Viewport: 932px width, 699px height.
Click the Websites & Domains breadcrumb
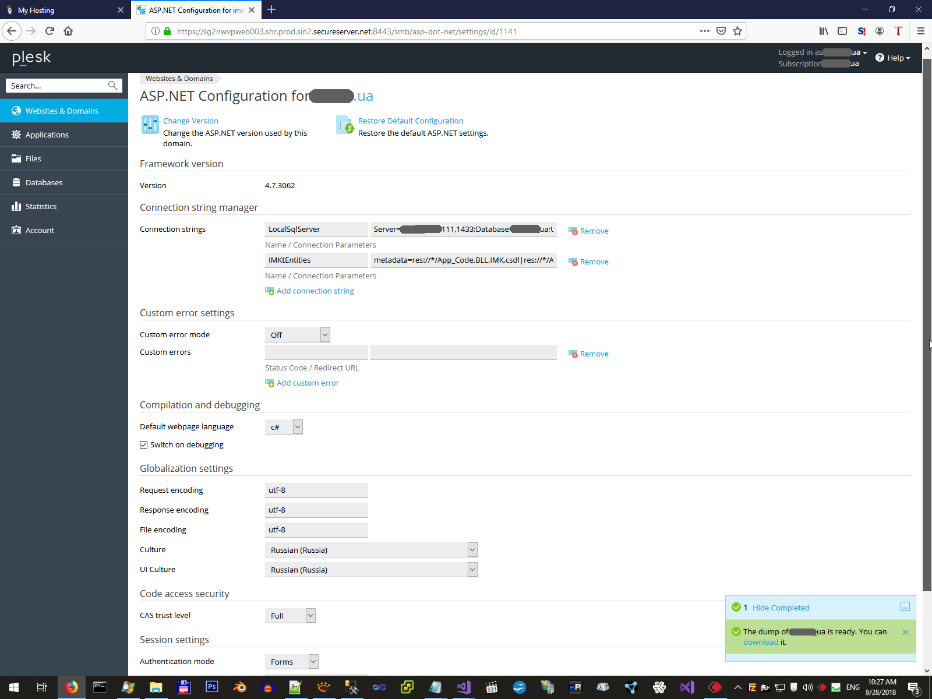179,79
